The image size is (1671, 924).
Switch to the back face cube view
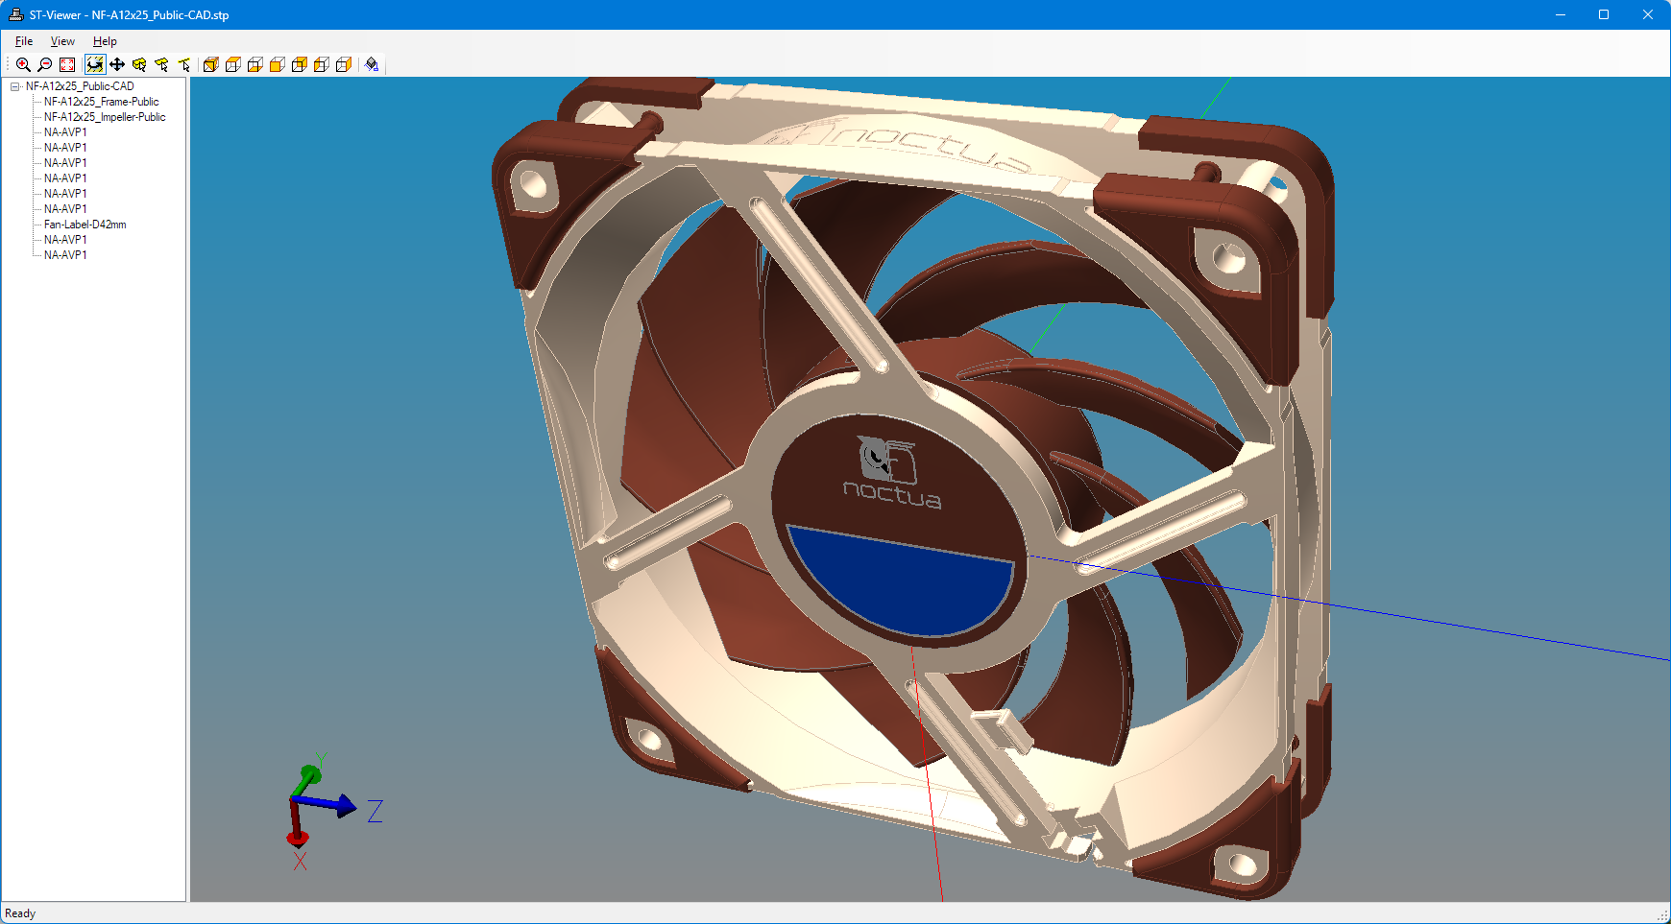point(300,64)
